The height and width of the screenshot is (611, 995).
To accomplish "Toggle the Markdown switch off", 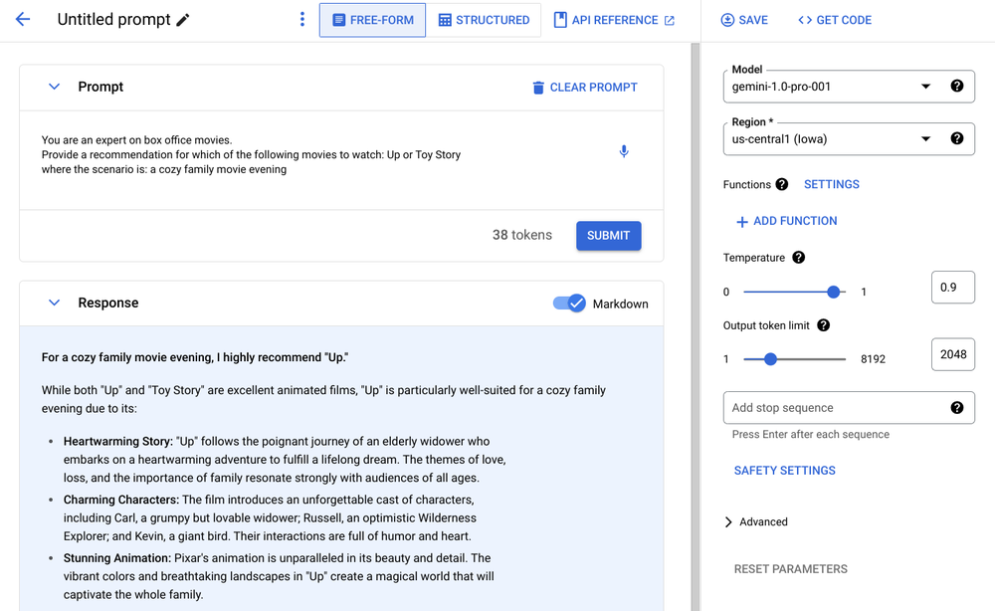I will [x=569, y=303].
